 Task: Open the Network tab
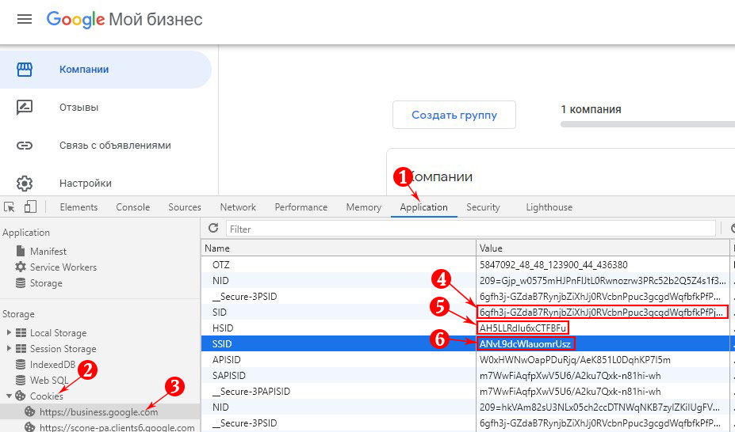coord(238,207)
